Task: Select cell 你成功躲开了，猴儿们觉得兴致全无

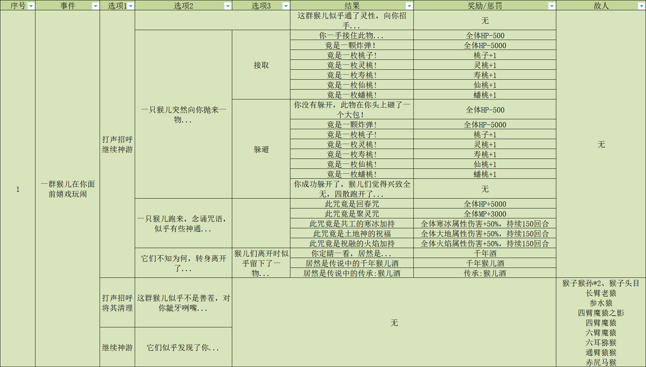Action: pyautogui.click(x=352, y=189)
